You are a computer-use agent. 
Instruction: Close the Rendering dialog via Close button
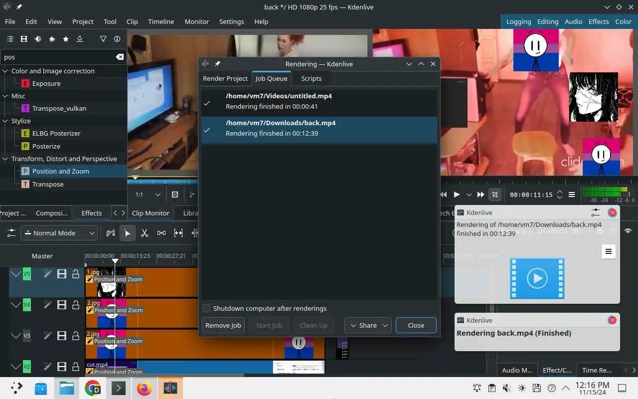point(416,325)
